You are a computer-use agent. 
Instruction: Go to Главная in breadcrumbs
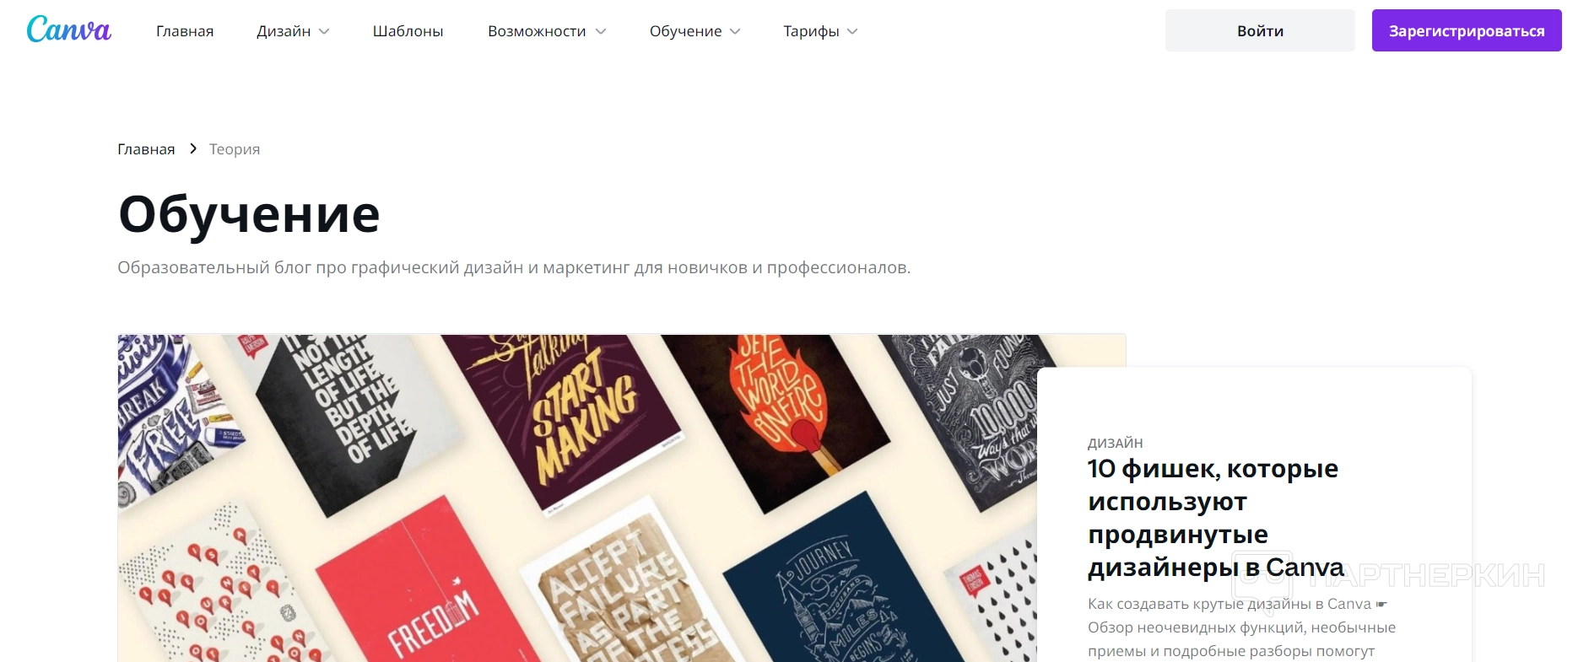[x=146, y=149]
